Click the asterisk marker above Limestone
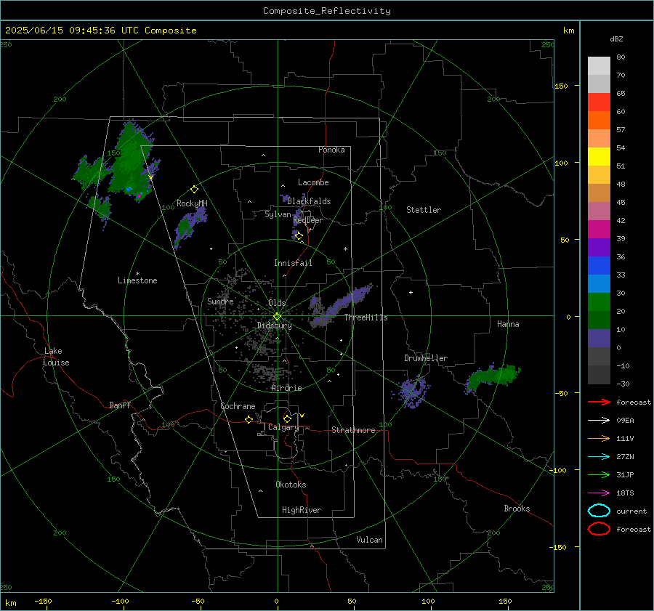The width and height of the screenshot is (654, 611). pos(137,274)
